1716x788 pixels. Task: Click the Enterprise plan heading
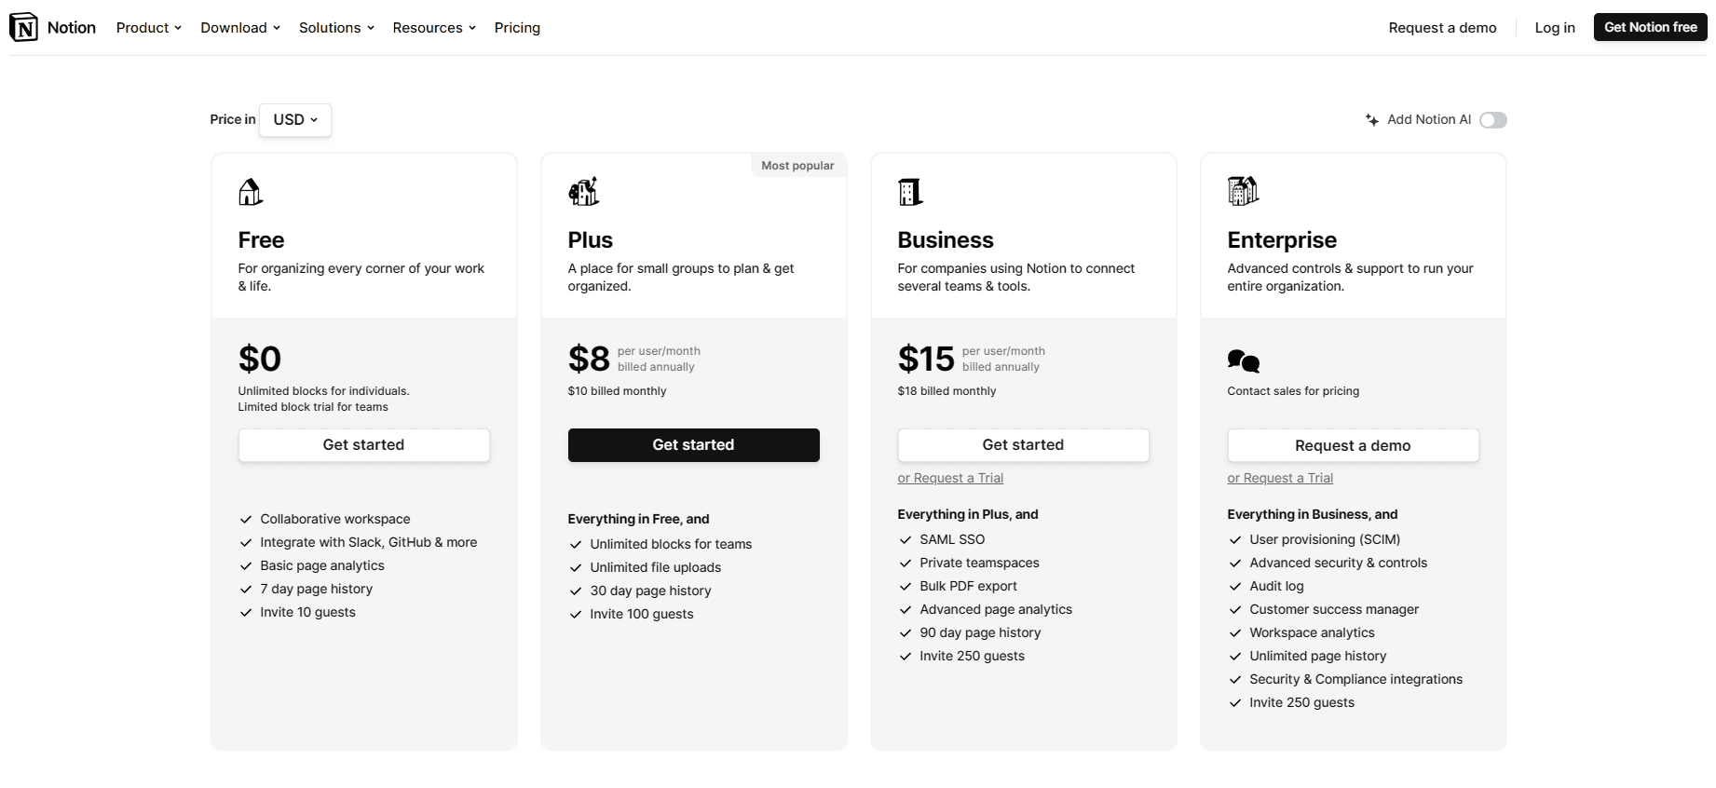1282,240
